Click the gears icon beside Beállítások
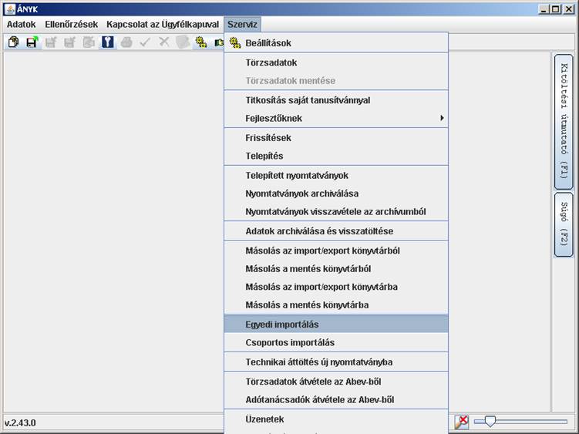 pos(235,43)
